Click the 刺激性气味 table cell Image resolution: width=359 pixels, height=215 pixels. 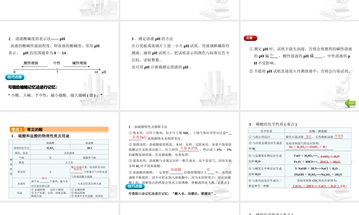coord(89,158)
